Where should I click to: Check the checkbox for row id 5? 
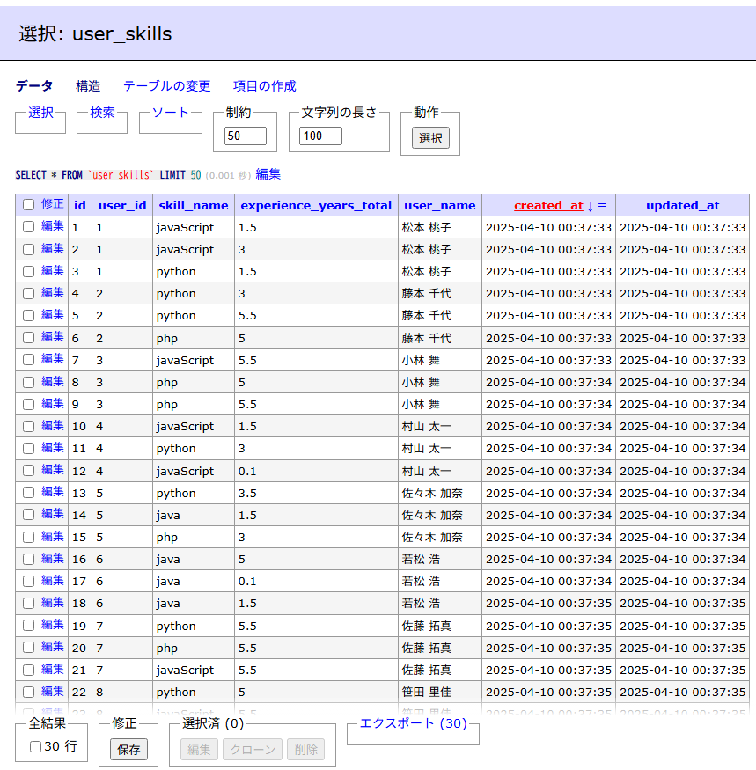pyautogui.click(x=28, y=315)
